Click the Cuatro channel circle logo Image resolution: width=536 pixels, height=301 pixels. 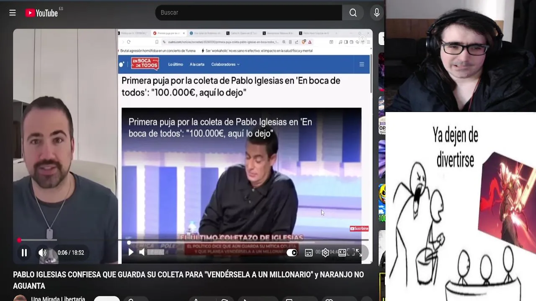(122, 64)
